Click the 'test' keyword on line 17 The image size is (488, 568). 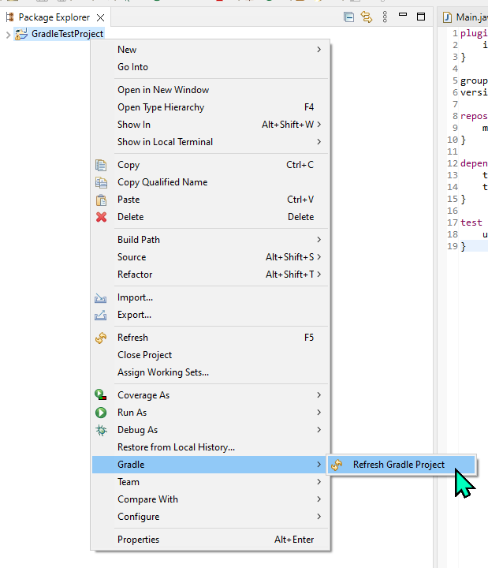471,222
